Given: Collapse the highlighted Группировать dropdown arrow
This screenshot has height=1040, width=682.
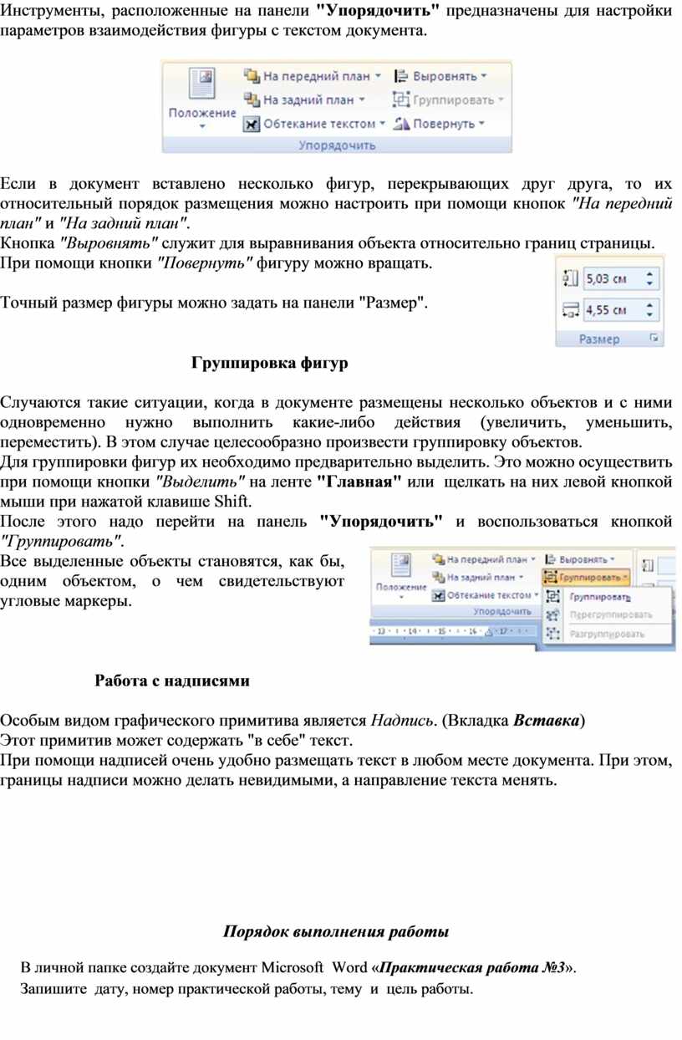Looking at the screenshot, I should (624, 578).
